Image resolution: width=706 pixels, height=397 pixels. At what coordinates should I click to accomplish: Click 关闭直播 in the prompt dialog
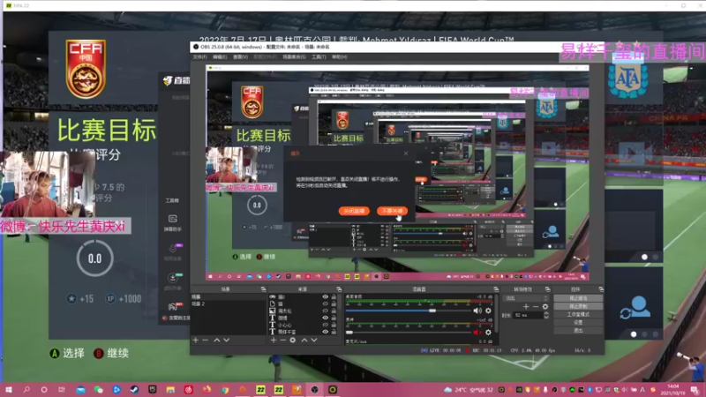354,211
